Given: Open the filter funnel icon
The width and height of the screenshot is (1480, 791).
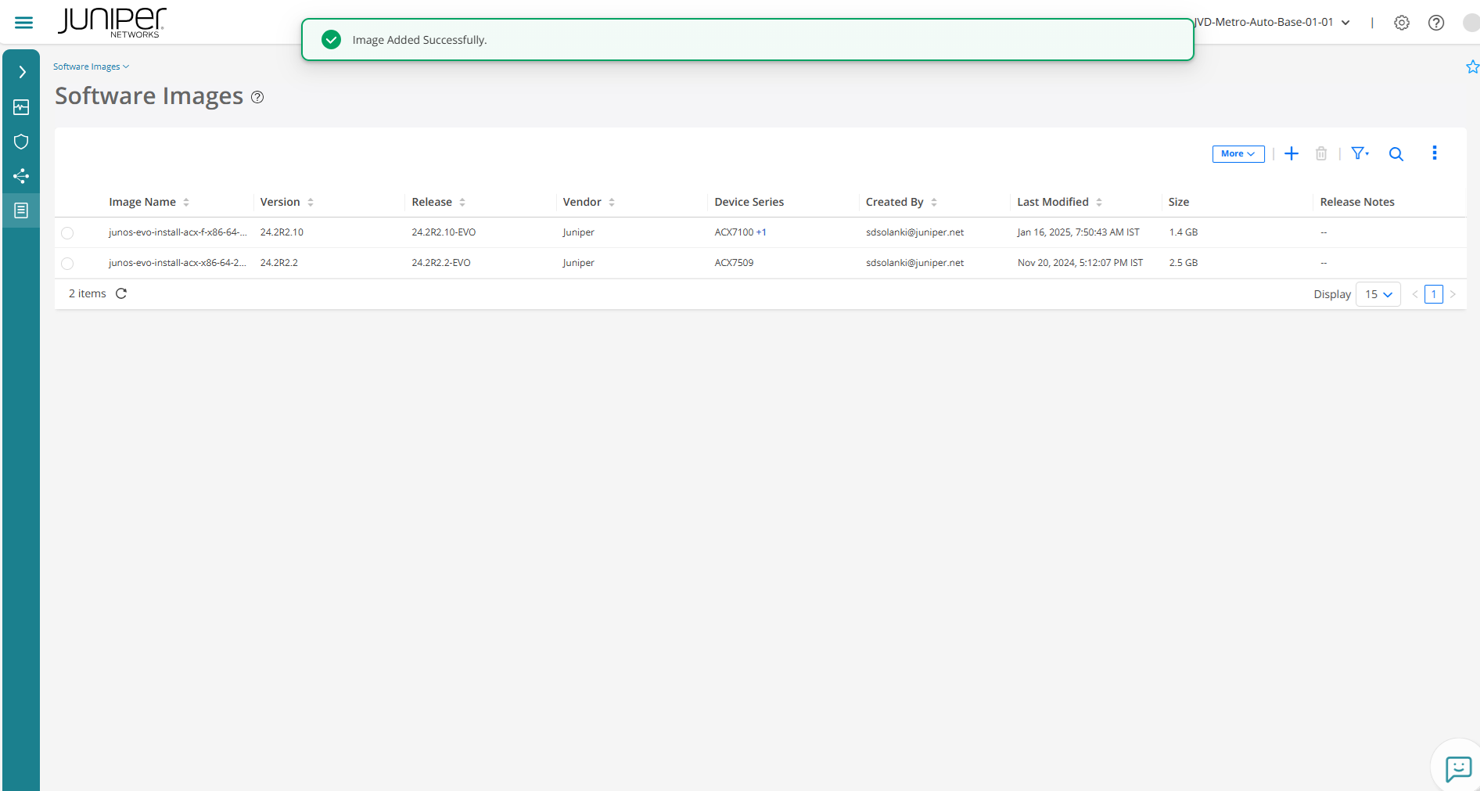Looking at the screenshot, I should pos(1360,153).
